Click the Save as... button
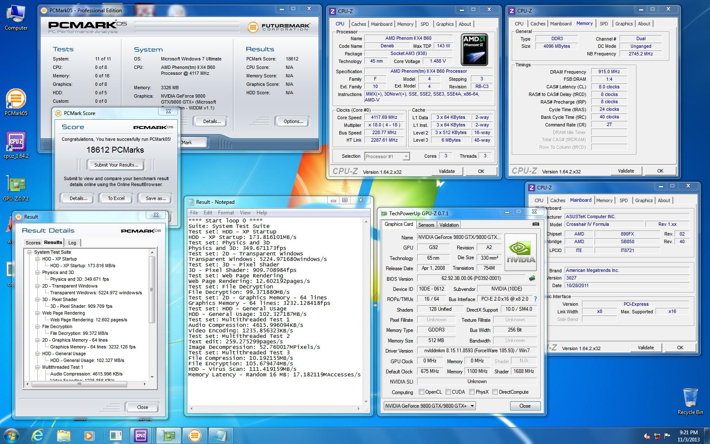This screenshot has width=710, height=444. 156,198
